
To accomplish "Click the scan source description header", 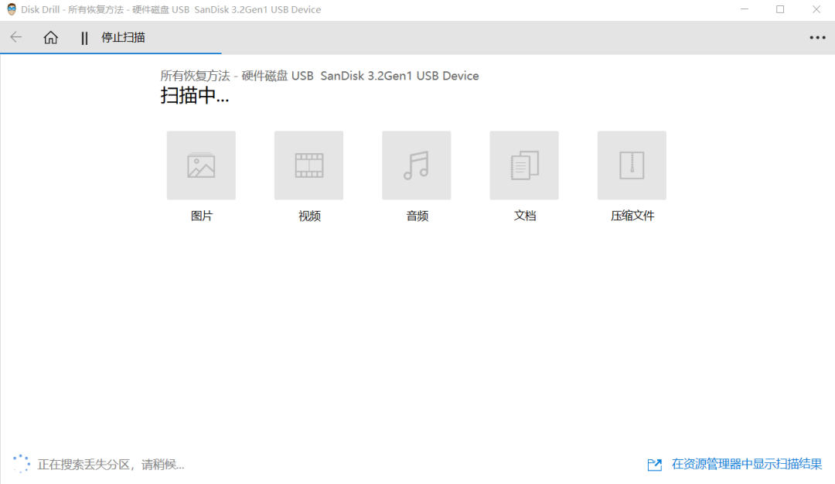I will tap(319, 75).
